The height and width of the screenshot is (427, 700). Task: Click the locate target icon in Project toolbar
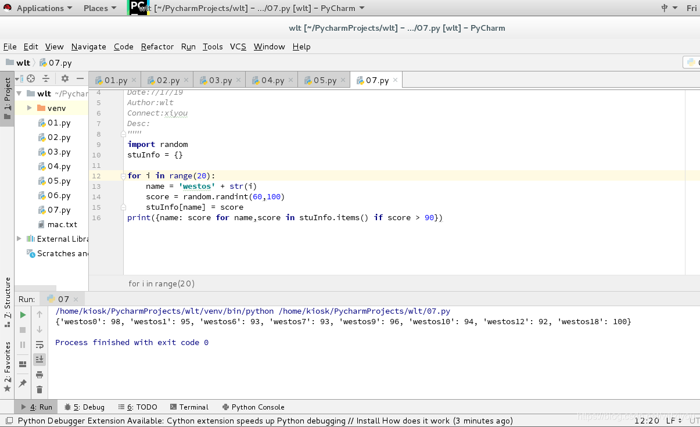[31, 78]
